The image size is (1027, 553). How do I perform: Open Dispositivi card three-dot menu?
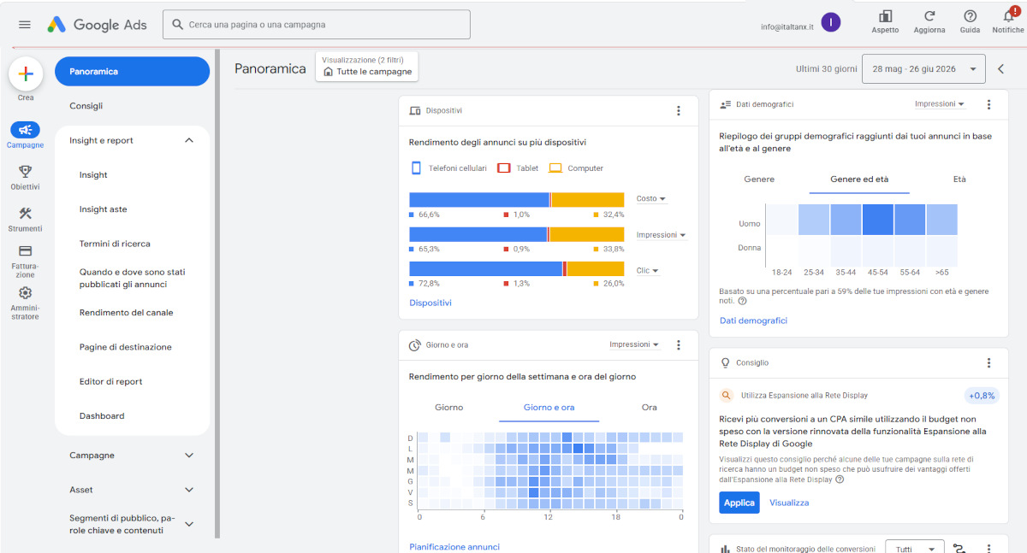click(x=679, y=111)
